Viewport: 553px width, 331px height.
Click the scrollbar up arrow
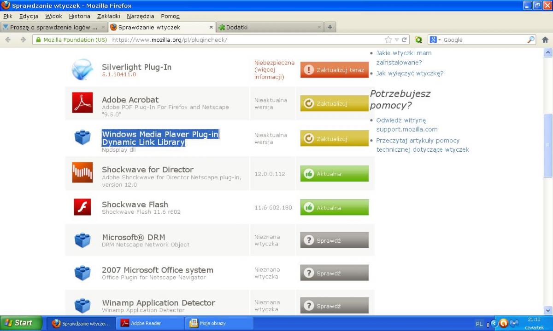pyautogui.click(x=548, y=52)
